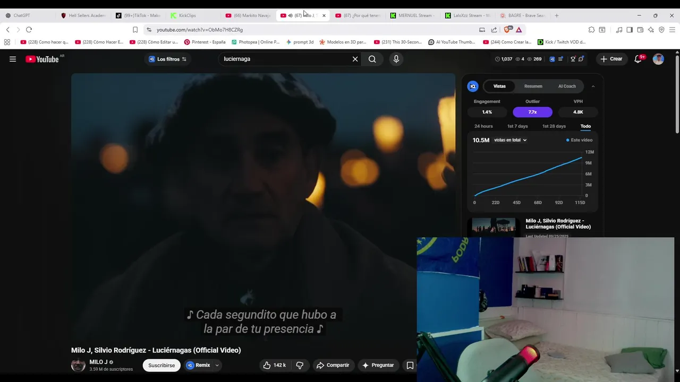
Task: Open the Brave VPN shield icon
Action: pos(661,30)
